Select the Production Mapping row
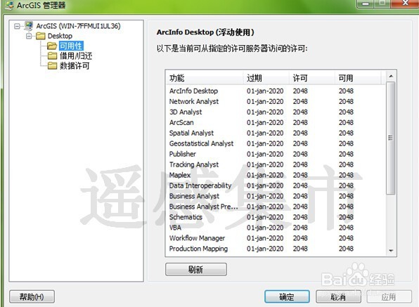The image size is (419, 307). 276,249
